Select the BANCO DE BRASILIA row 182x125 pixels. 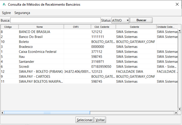[x=89, y=32]
